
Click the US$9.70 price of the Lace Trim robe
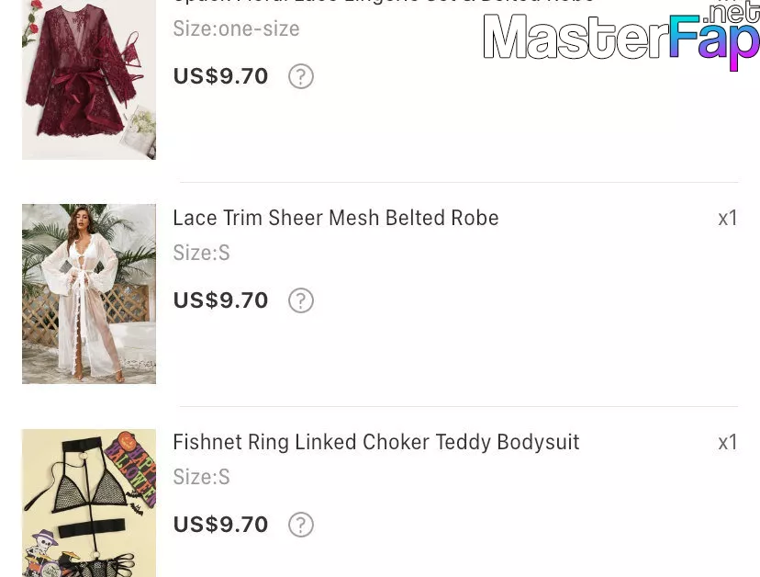220,300
